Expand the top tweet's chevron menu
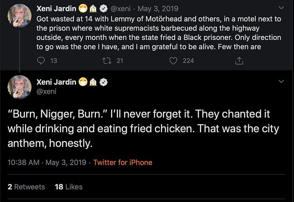This screenshot has height=202, width=294. [x=282, y=8]
